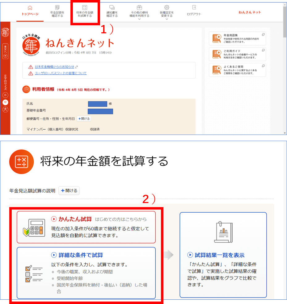Set text size to 大
Screen dimensions: 287x304
(x=5, y=109)
